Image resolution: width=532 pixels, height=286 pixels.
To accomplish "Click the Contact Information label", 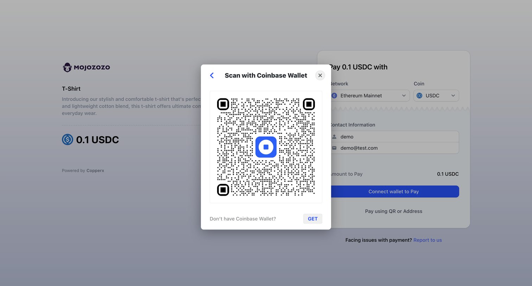I will click(352, 125).
